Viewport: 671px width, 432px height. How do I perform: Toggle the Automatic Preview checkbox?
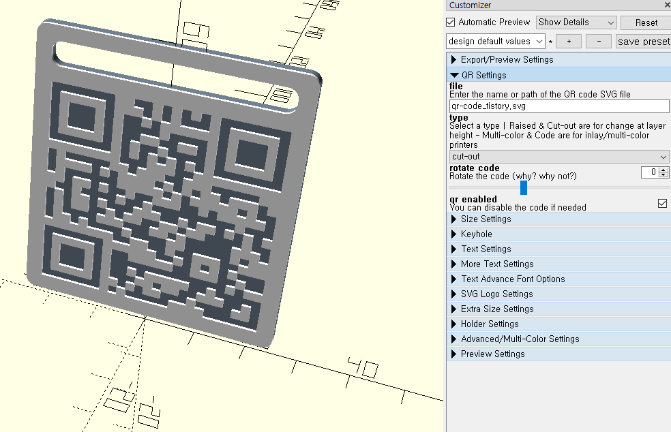coord(450,22)
